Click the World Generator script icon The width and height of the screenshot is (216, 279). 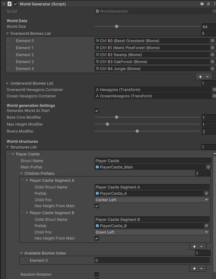(9, 4)
